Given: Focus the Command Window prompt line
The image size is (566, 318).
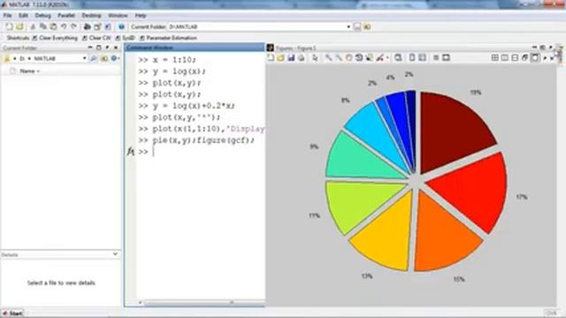Looking at the screenshot, I should (201, 152).
